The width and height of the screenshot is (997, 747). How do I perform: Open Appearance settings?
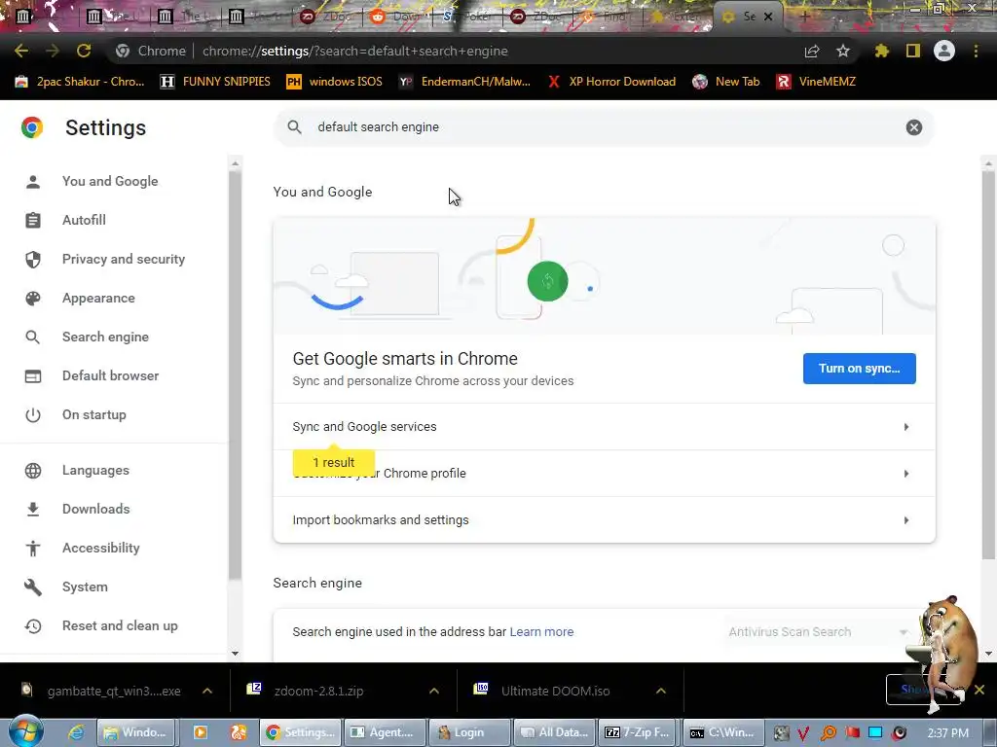pos(98,298)
